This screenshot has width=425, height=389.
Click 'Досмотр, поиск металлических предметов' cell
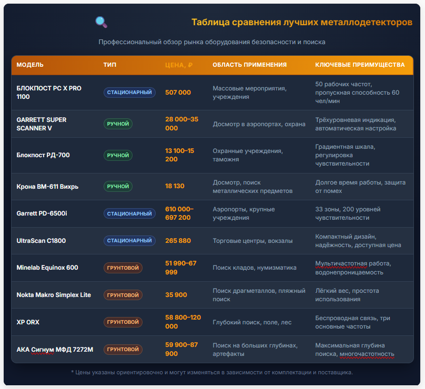(x=252, y=187)
